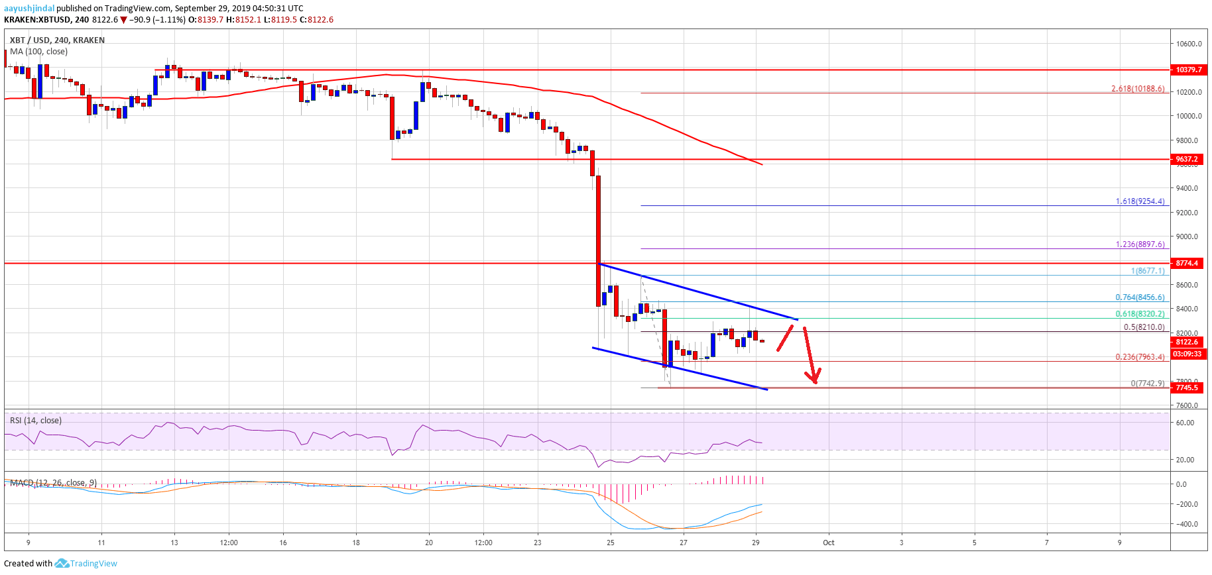
Task: Click the KRAKEN:XBTUSD, 240 header text
Action: tap(46, 20)
